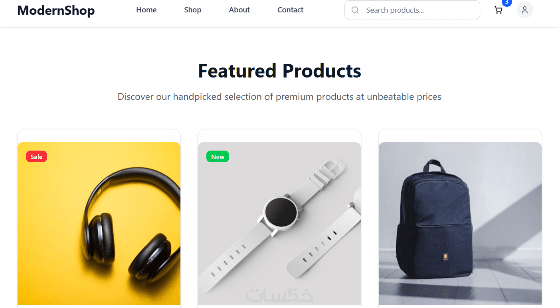This screenshot has width=560, height=308.
Task: Click the smartwatch product card top border
Action: click(x=279, y=129)
